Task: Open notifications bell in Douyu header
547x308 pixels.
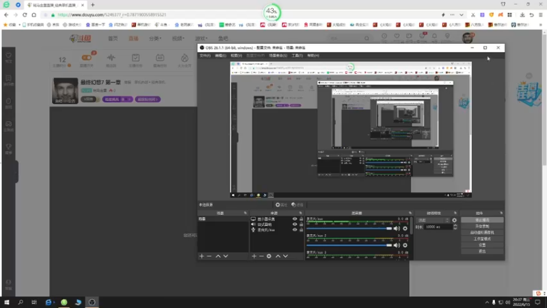Action: point(434,36)
